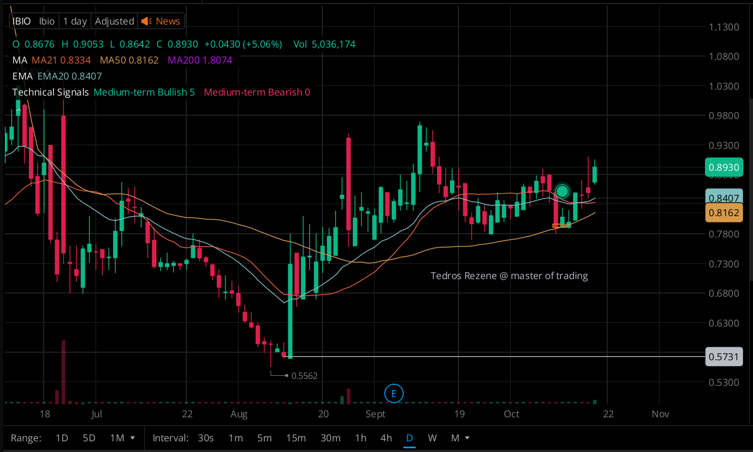The height and width of the screenshot is (452, 753).
Task: Click the 0.5562 low price label
Action: click(x=304, y=376)
